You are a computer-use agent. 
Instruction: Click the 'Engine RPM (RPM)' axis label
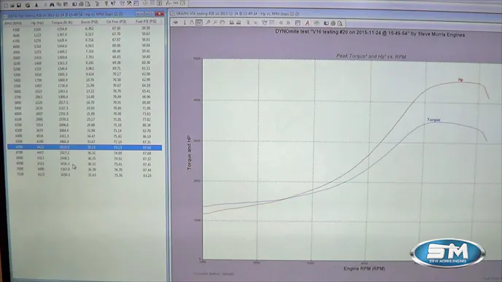click(364, 268)
